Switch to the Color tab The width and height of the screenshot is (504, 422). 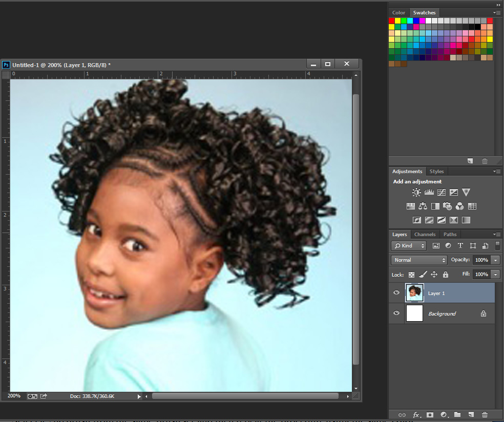point(398,12)
